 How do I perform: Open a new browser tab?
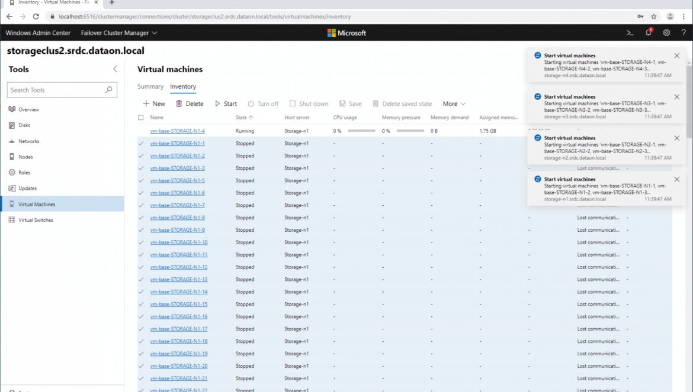[112, 2]
